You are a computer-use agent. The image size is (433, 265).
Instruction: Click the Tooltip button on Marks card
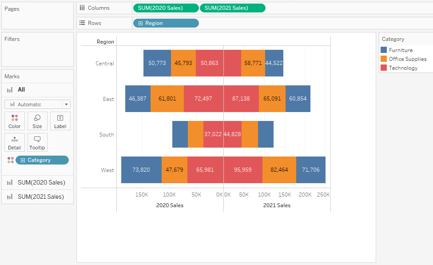pos(37,142)
